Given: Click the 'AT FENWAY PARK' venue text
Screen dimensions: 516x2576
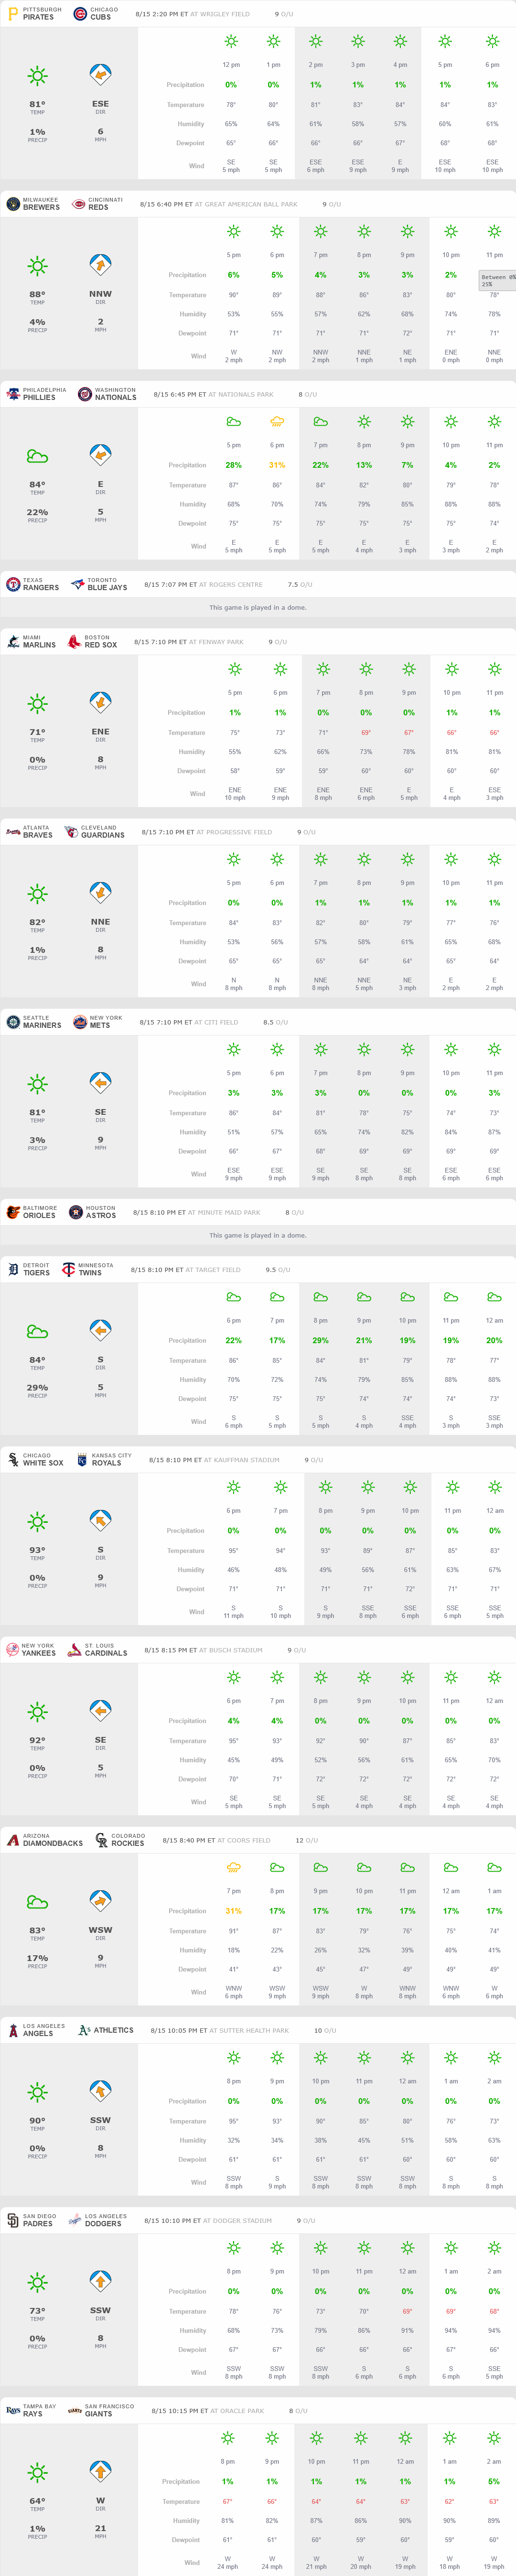Looking at the screenshot, I should tap(216, 643).
